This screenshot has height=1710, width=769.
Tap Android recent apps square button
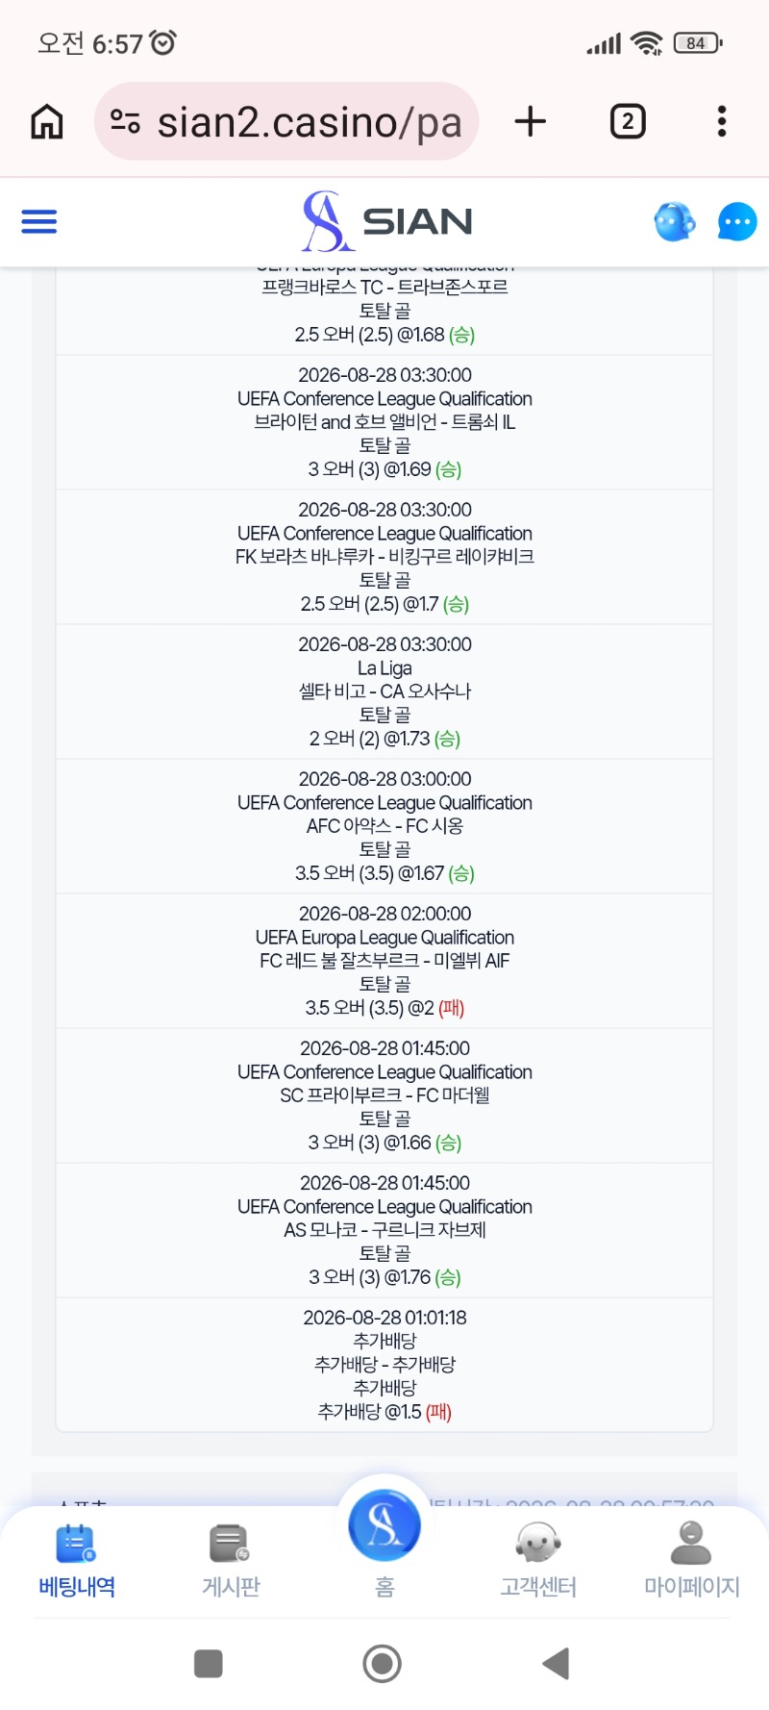pos(209,1663)
